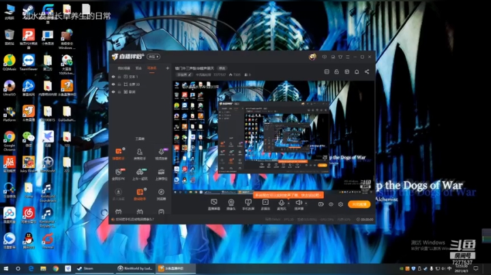
Task: Open the version switch pill beside the logo
Action: point(153,56)
